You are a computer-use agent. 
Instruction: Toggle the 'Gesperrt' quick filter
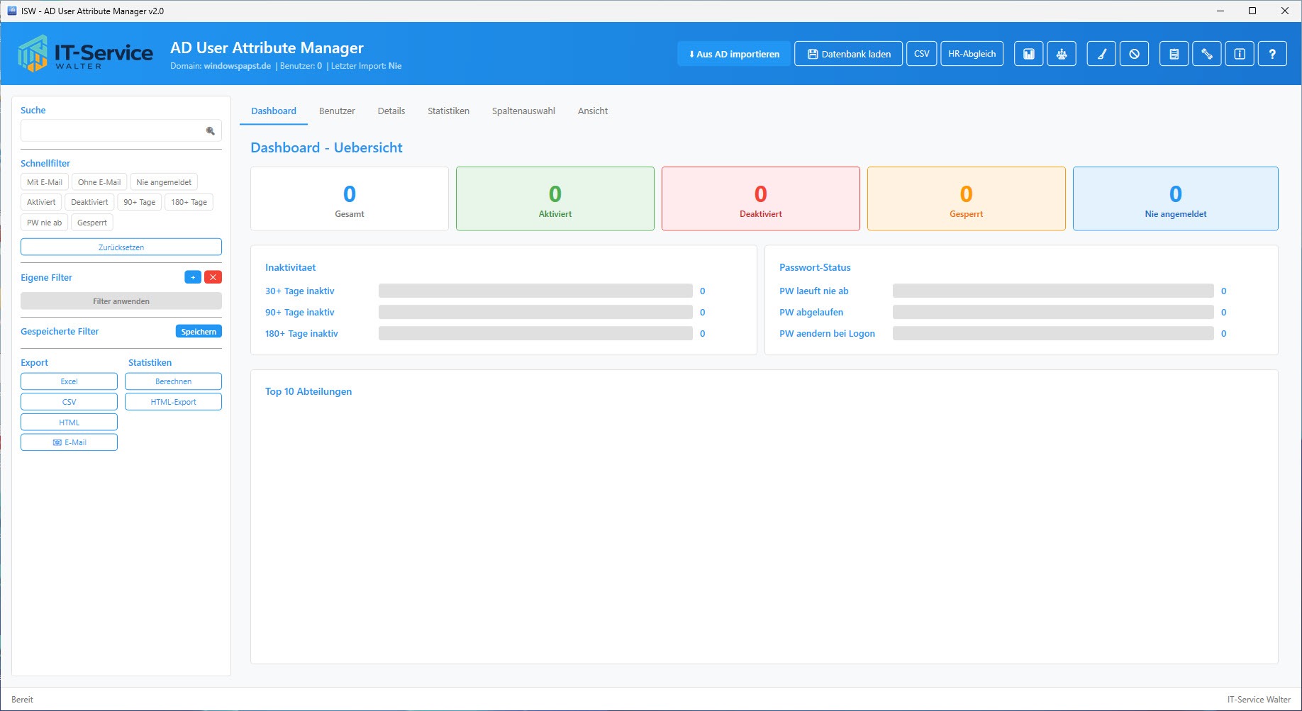tap(92, 223)
